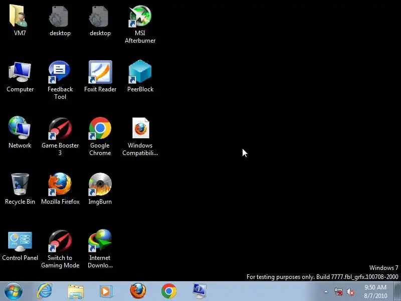Open the system information monitor taskbar icon
This screenshot has width=401, height=301.
[199, 291]
